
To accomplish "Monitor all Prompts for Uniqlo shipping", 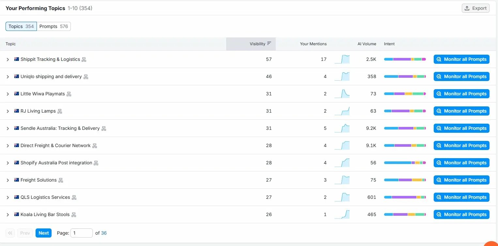I will [461, 76].
